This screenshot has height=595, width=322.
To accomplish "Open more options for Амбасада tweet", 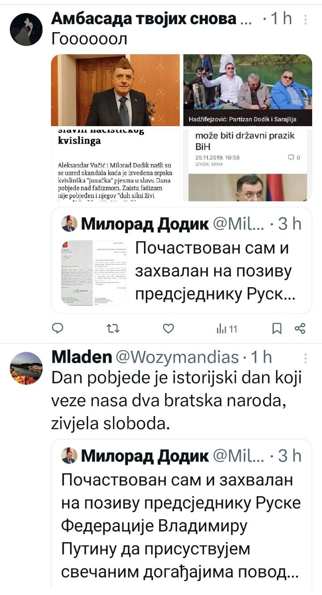I will [305, 19].
